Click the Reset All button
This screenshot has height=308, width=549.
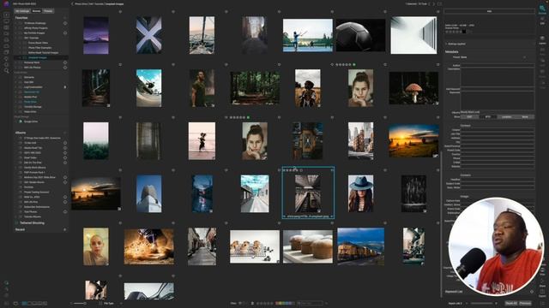[x=511, y=303]
